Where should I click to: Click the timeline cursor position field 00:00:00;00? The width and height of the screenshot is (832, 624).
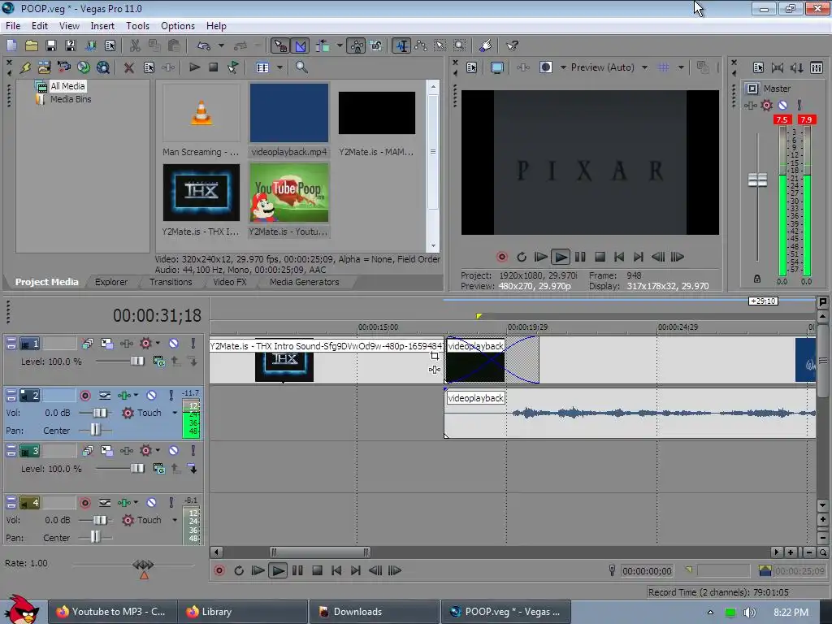(x=647, y=571)
